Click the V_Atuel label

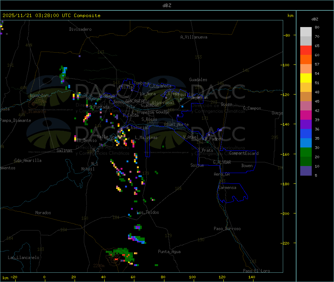[x=191, y=137]
